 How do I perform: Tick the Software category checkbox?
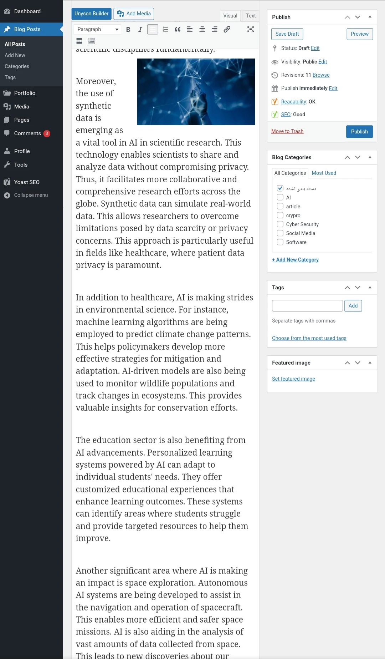pyautogui.click(x=280, y=242)
